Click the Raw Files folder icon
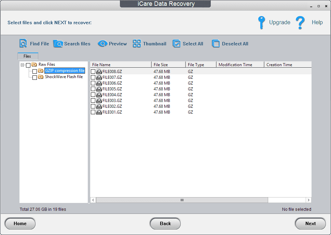The height and width of the screenshot is (235, 331). pos(34,64)
